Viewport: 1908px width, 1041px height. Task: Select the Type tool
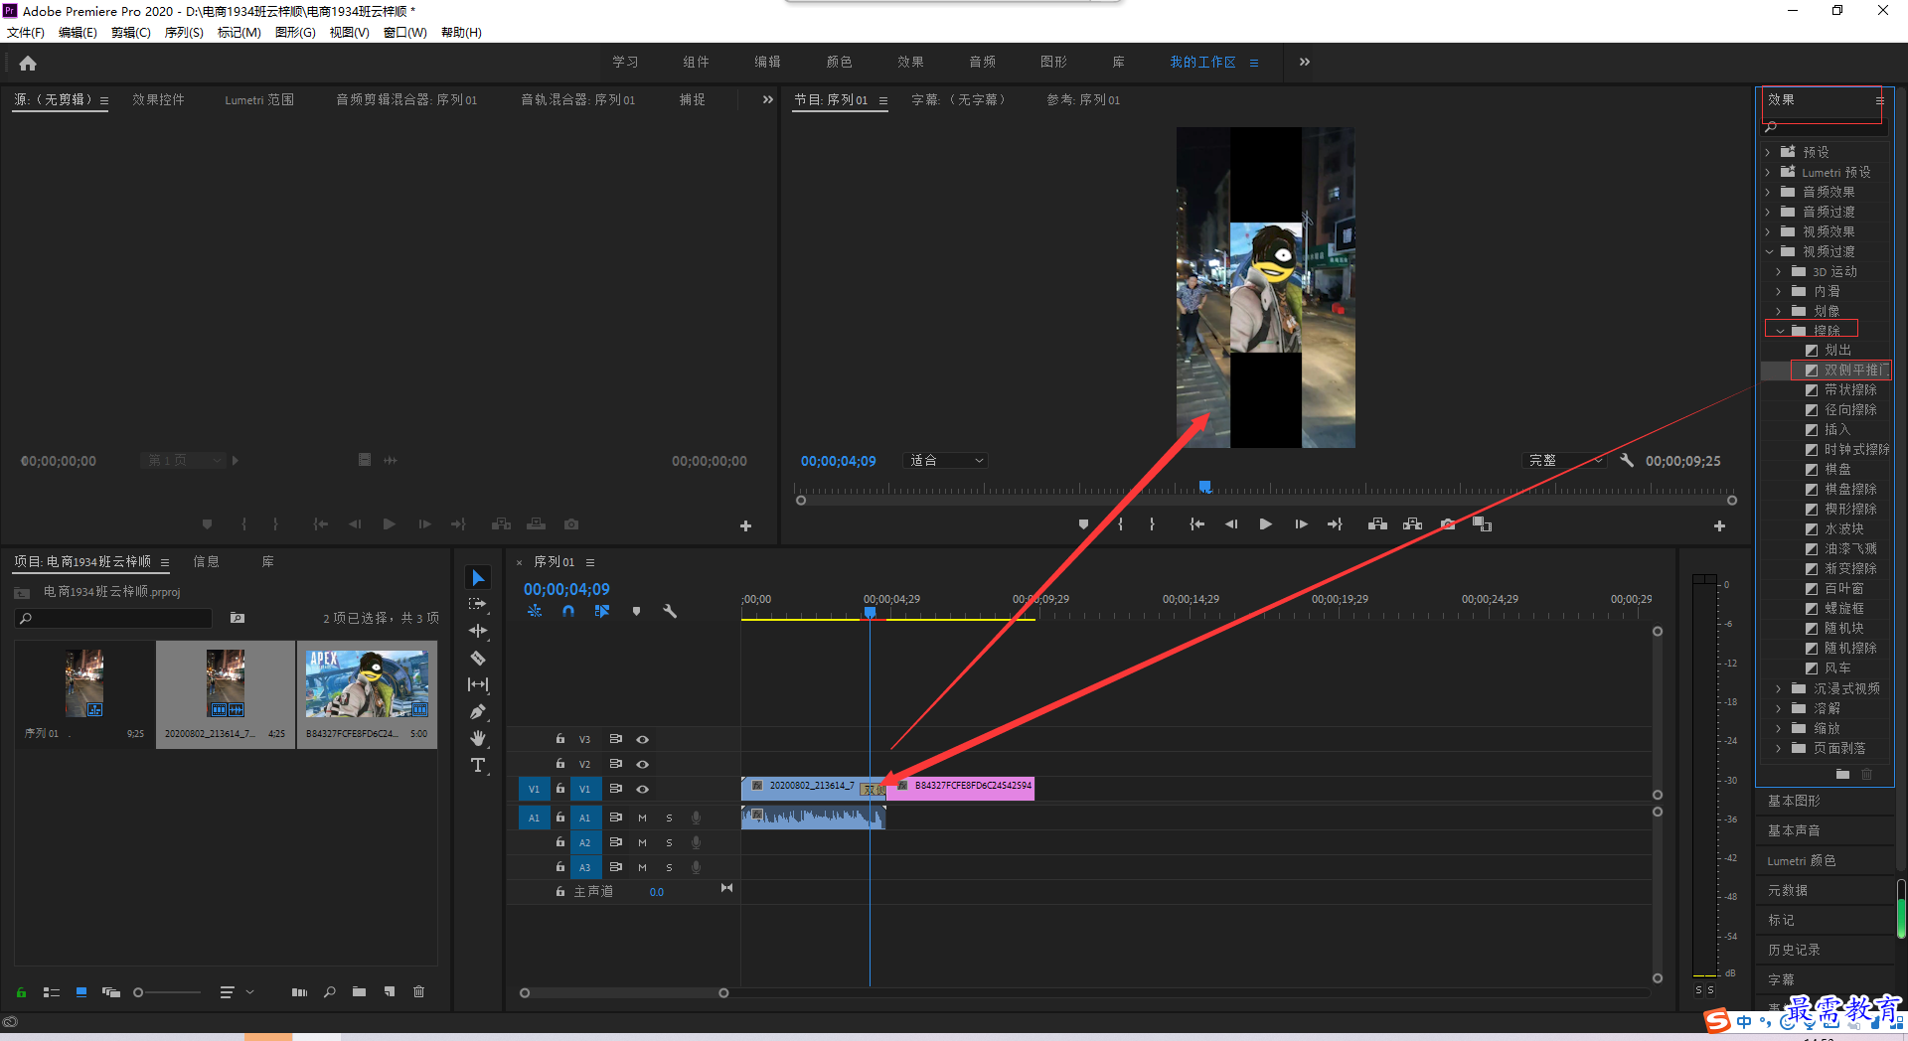pyautogui.click(x=478, y=765)
